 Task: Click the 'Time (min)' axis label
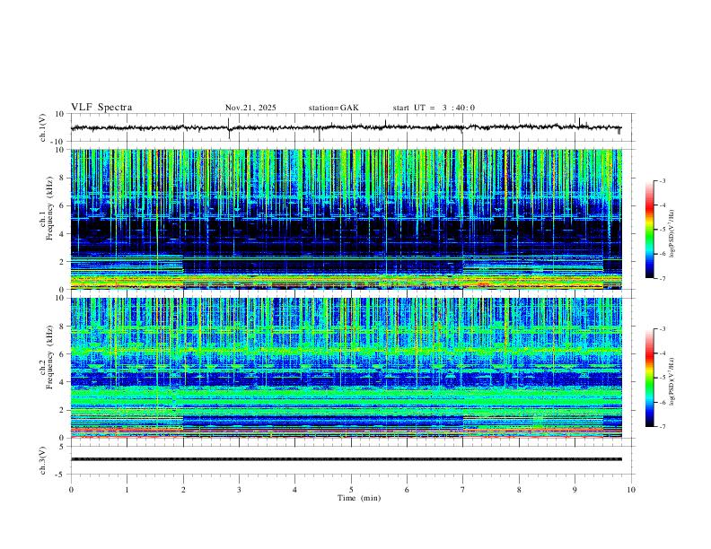[359, 498]
